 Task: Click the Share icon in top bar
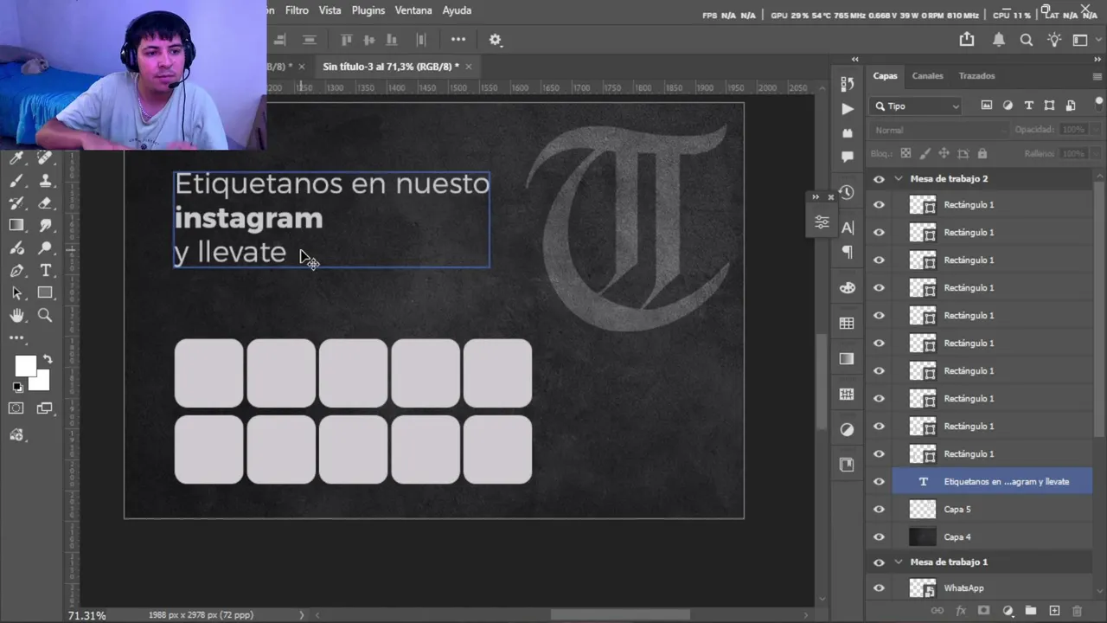pyautogui.click(x=967, y=40)
